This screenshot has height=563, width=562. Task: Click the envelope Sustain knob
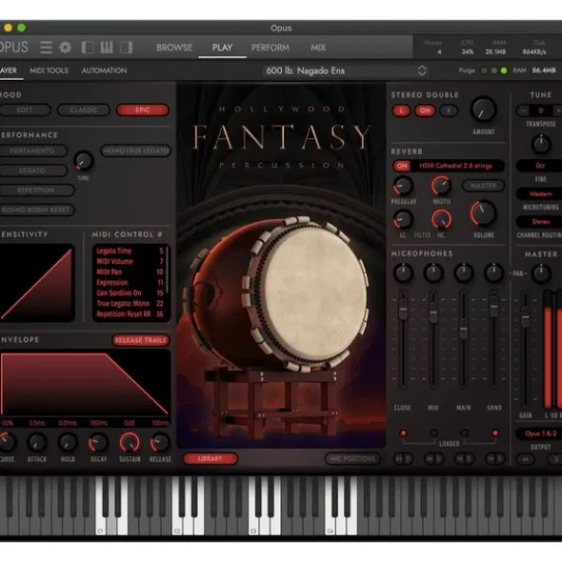coord(130,442)
